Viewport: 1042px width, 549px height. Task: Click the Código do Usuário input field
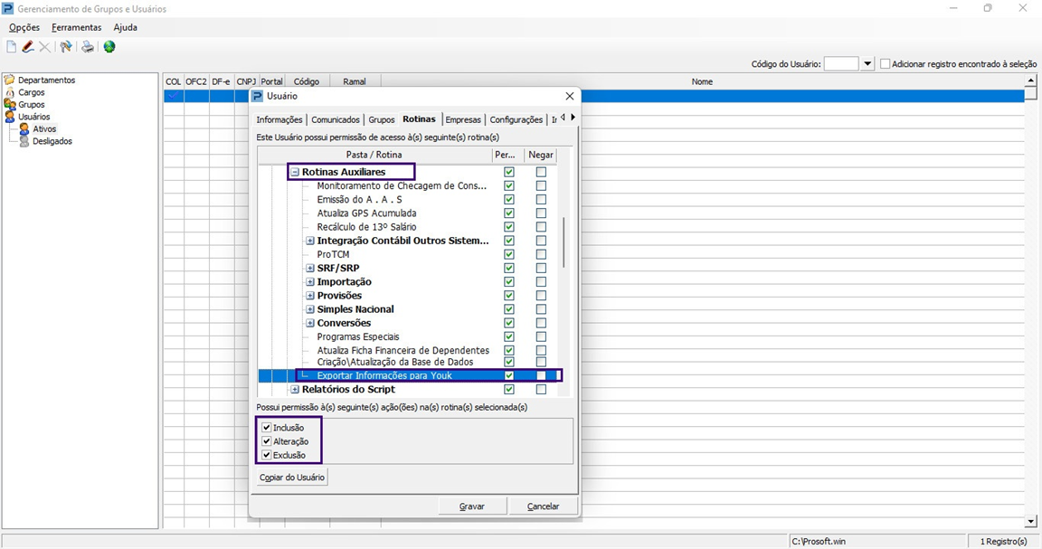pyautogui.click(x=841, y=64)
